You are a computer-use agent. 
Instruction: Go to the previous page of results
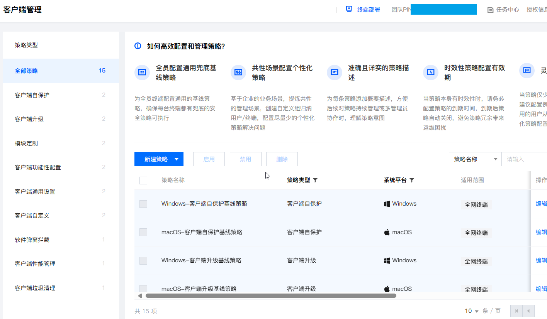click(x=528, y=311)
